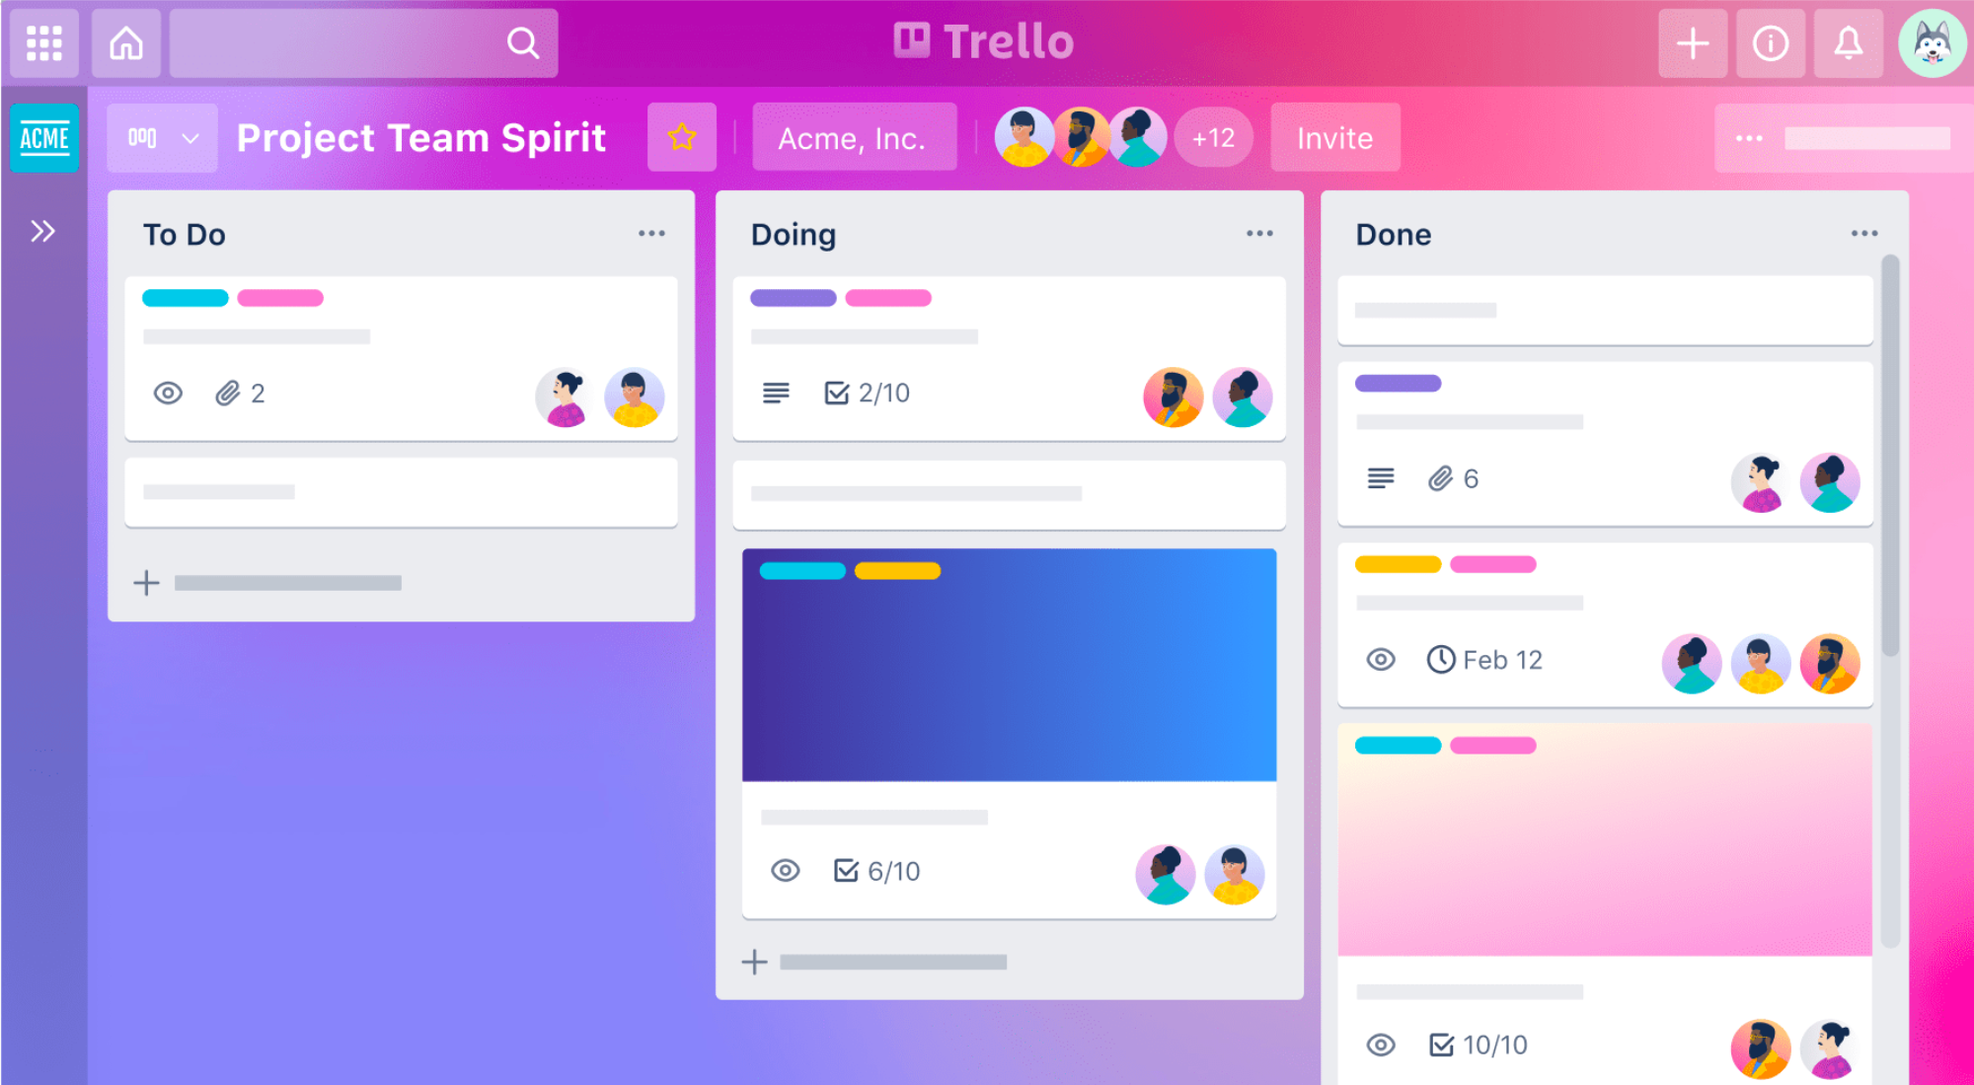The image size is (1974, 1085).
Task: Toggle the eye icon on Doing bottom card
Action: [x=784, y=870]
